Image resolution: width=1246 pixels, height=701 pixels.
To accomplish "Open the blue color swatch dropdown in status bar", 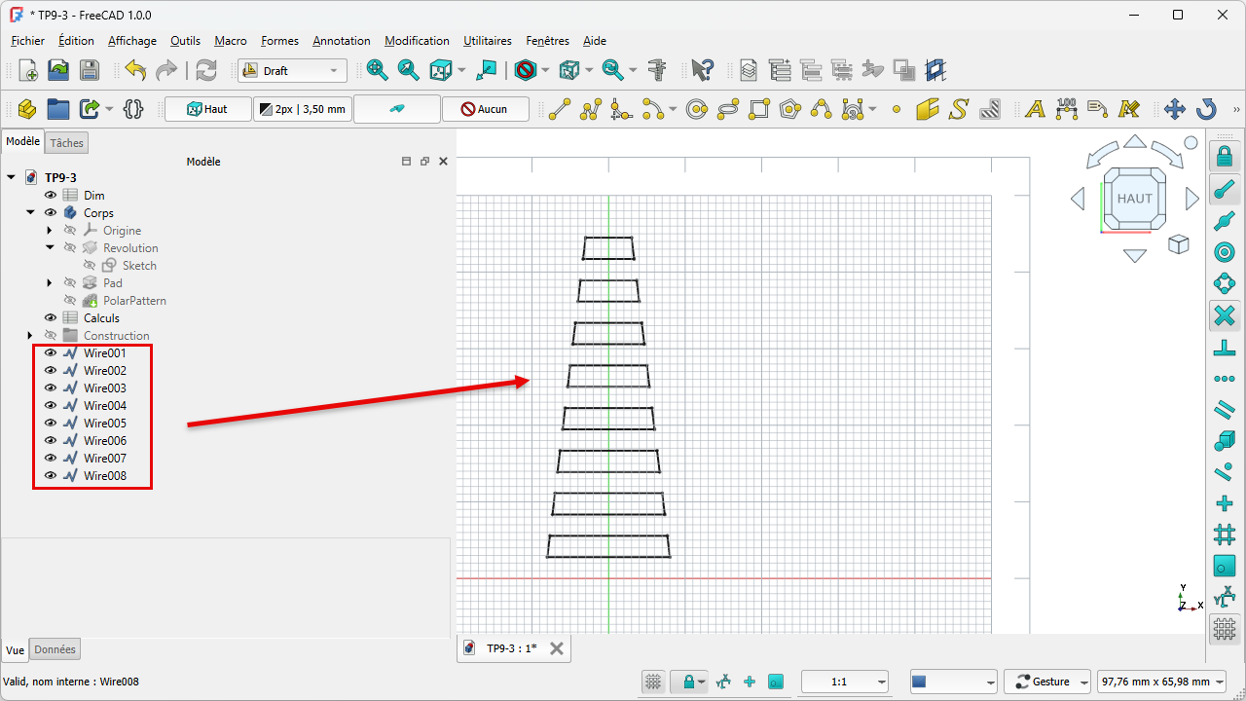I will point(953,682).
